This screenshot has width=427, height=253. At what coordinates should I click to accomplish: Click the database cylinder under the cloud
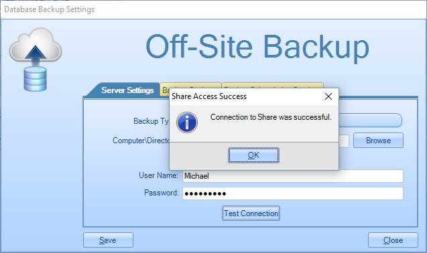click(x=35, y=79)
